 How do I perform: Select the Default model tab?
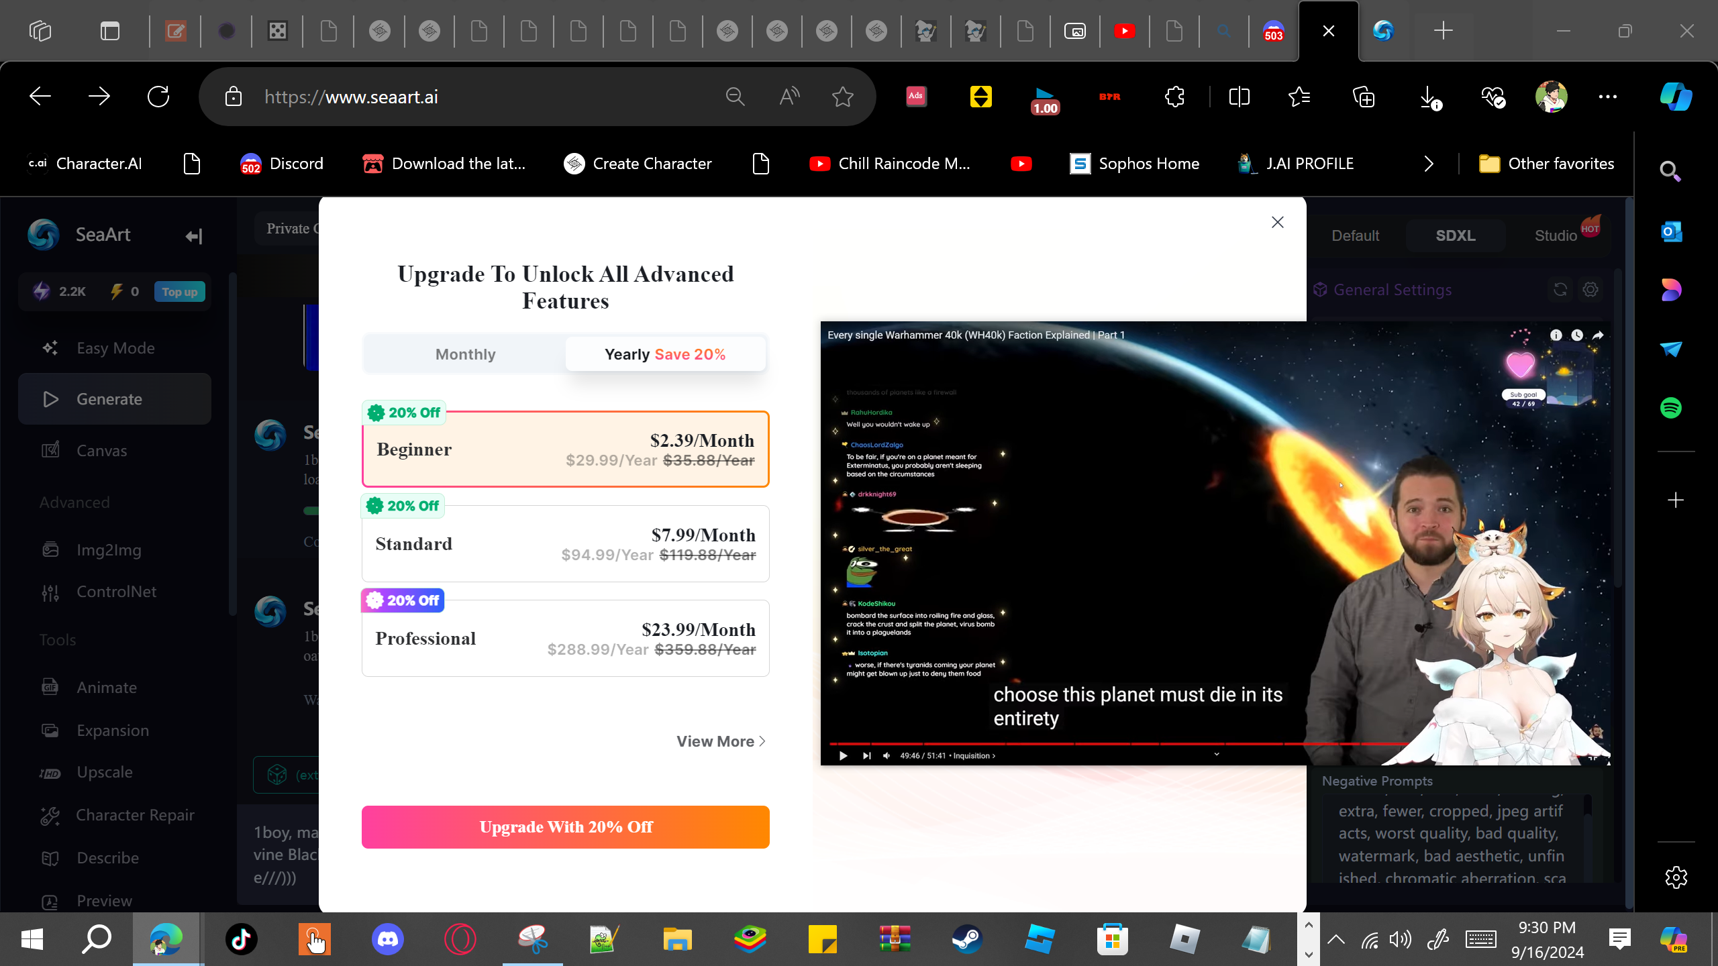1355,235
